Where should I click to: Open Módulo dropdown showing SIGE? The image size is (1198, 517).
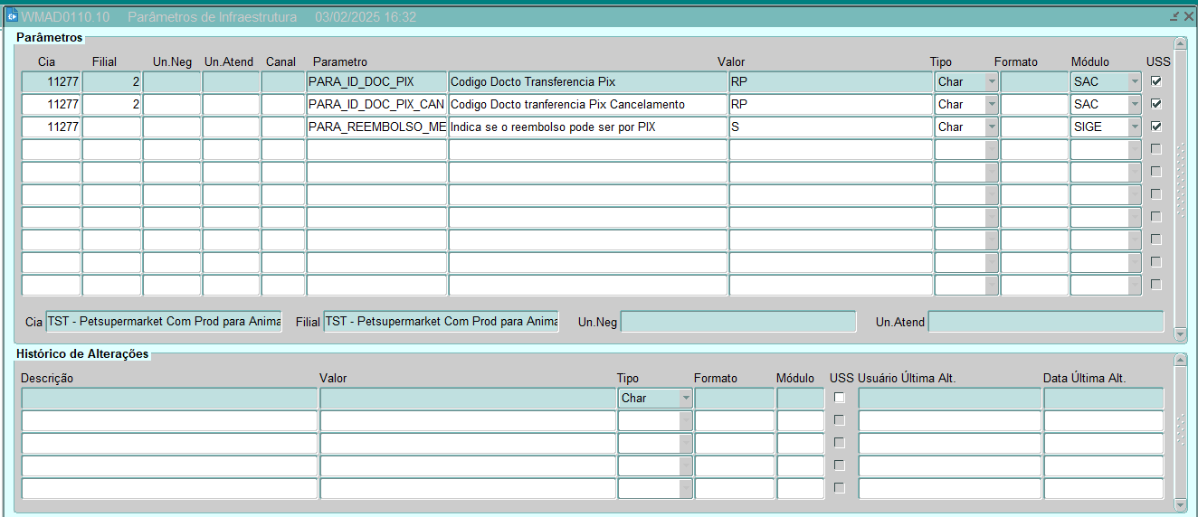[x=1134, y=127]
